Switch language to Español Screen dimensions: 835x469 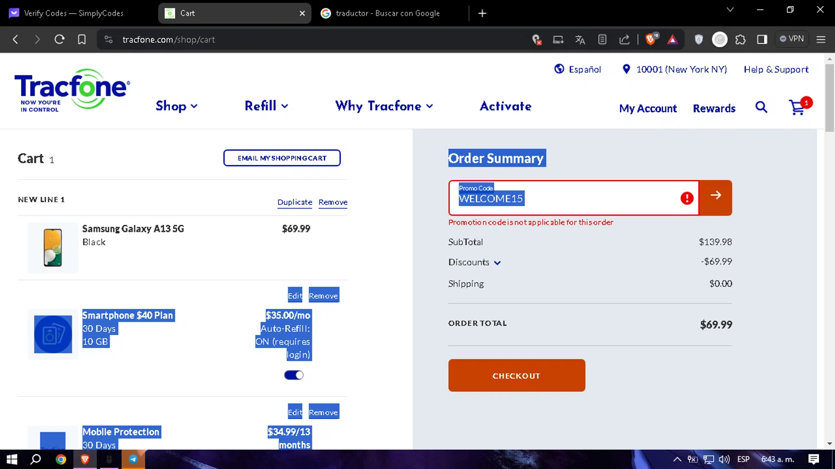coord(578,69)
